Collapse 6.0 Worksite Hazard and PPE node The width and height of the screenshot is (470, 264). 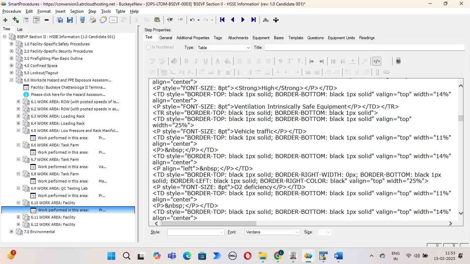tap(11, 80)
